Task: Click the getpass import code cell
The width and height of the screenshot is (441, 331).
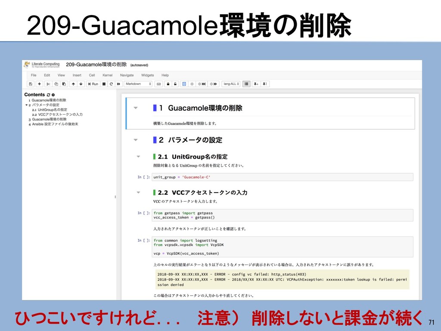Action: click(283, 215)
